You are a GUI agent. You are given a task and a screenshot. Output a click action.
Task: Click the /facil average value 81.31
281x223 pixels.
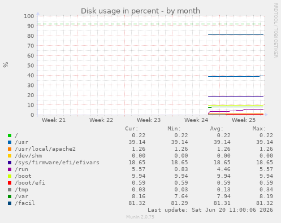click(222, 203)
